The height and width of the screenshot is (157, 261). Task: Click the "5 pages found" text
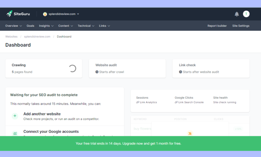[x=22, y=72]
